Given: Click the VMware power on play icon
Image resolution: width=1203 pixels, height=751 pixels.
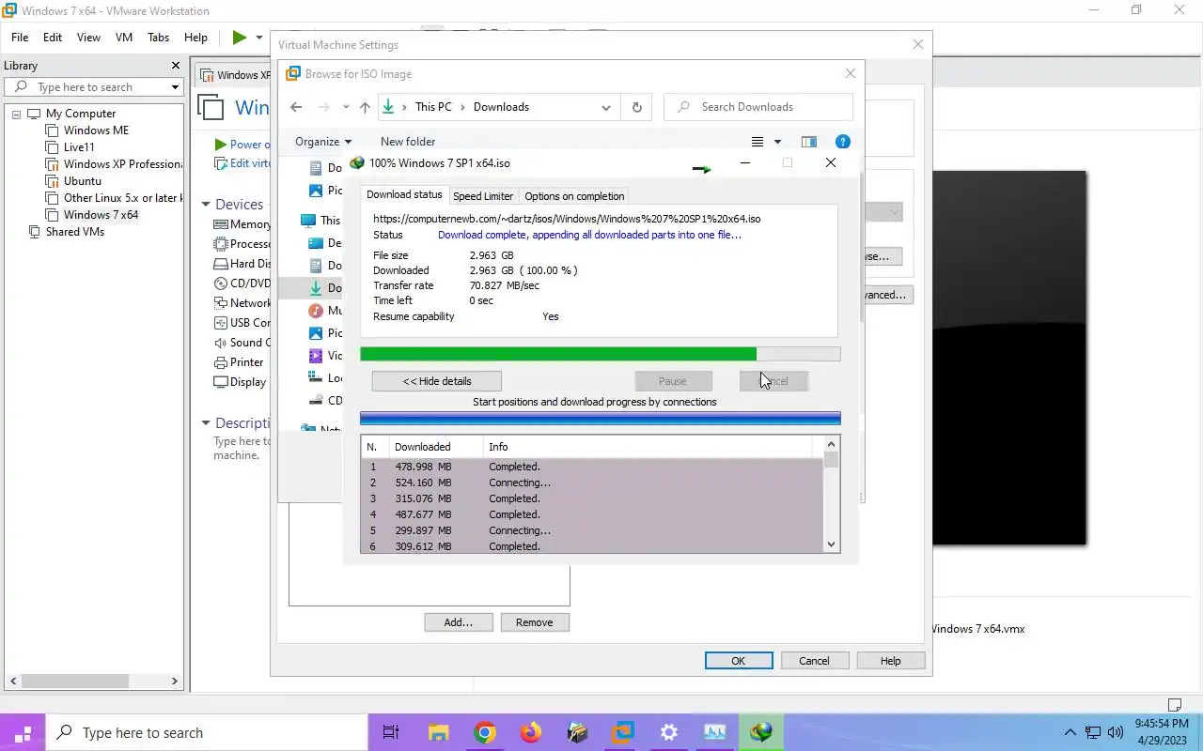Looking at the screenshot, I should pos(240,38).
